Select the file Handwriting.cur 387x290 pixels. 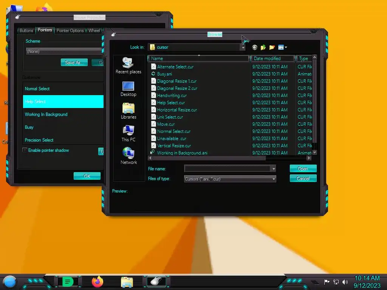[x=172, y=96]
